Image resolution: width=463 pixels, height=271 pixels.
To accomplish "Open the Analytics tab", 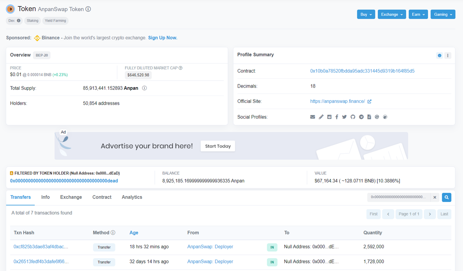I will point(132,197).
